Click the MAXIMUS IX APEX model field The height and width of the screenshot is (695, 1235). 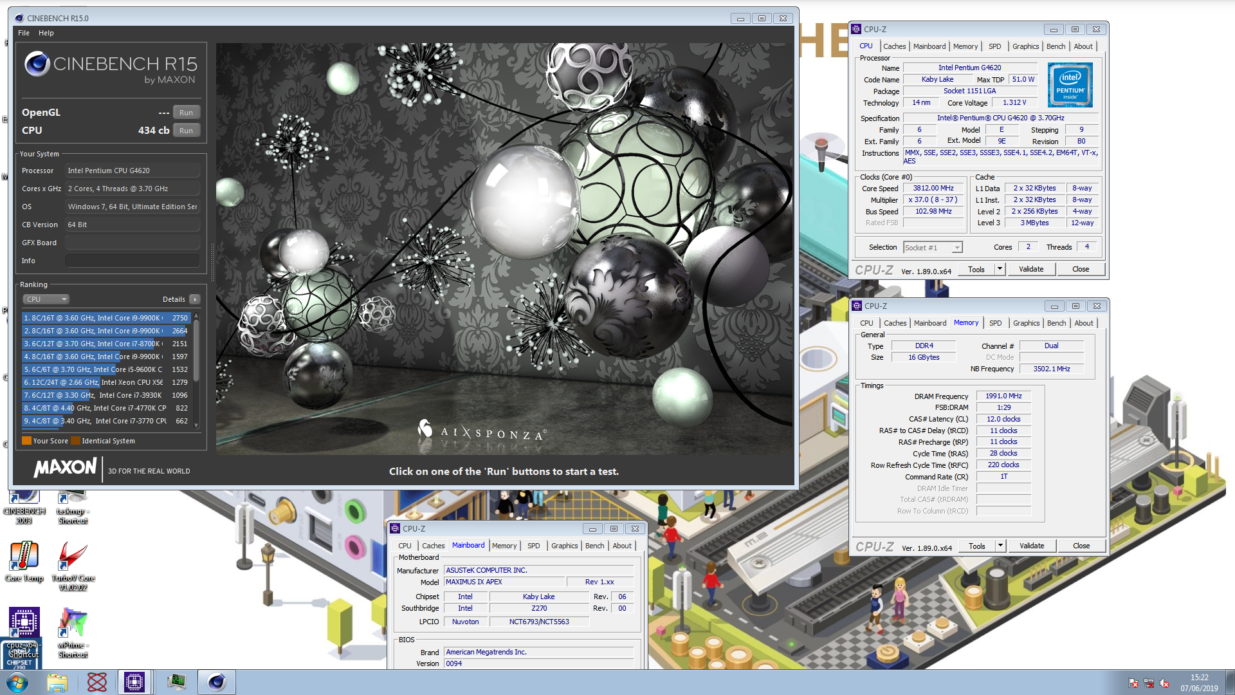[505, 582]
